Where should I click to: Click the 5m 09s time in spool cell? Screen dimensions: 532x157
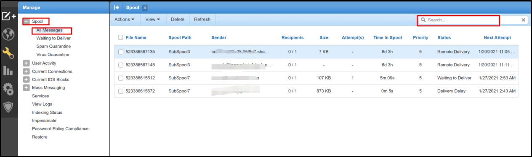point(387,78)
